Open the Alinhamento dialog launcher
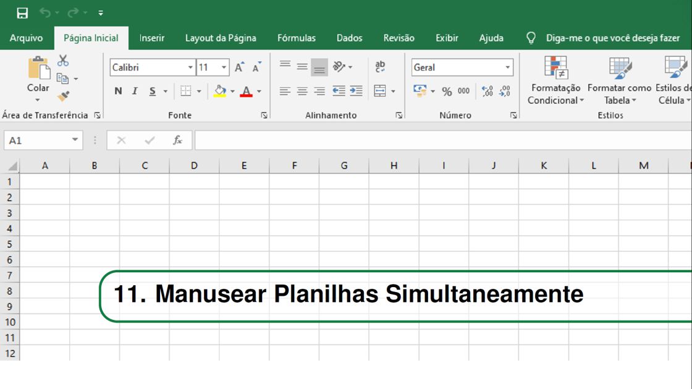 pyautogui.click(x=399, y=115)
